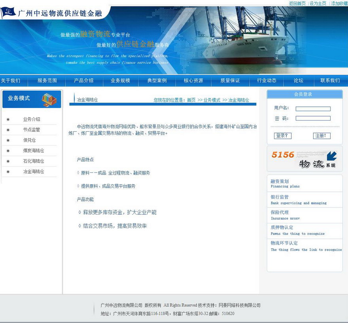Click the bullet icon beside 冶金海陆仓 sidebar item
Screen dimensions: 348x323
point(8,172)
